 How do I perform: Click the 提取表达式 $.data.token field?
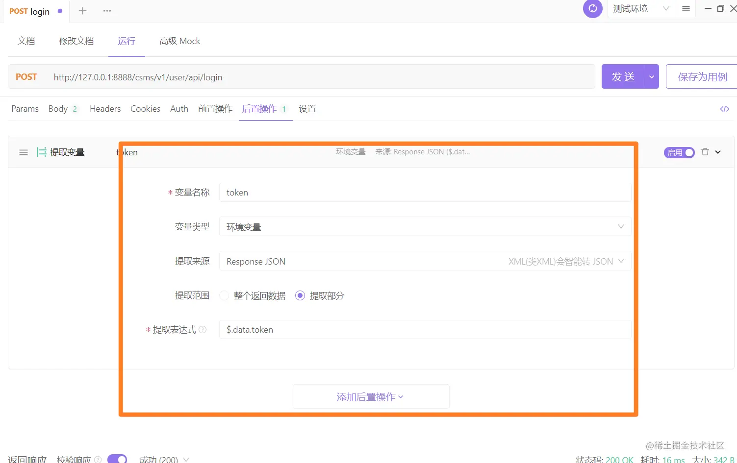[425, 330]
